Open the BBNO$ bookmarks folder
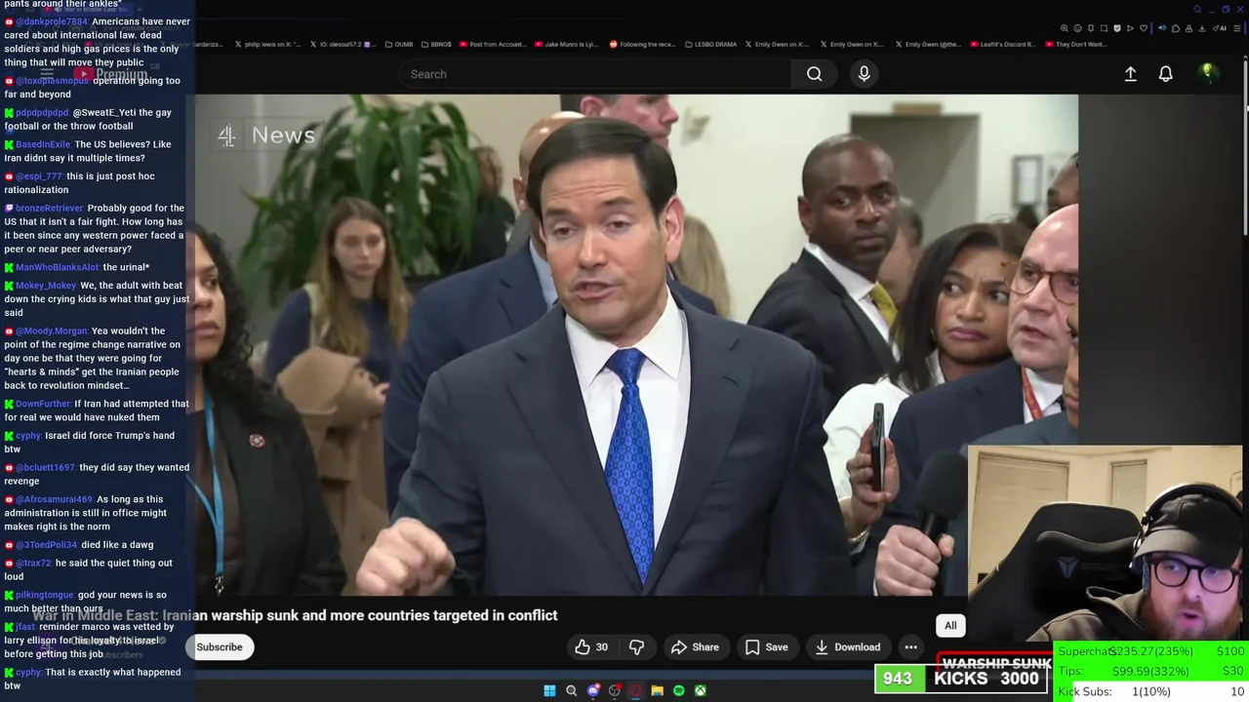1249x702 pixels. (x=435, y=44)
